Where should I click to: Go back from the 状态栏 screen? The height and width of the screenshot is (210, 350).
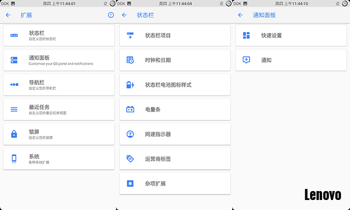pos(124,15)
